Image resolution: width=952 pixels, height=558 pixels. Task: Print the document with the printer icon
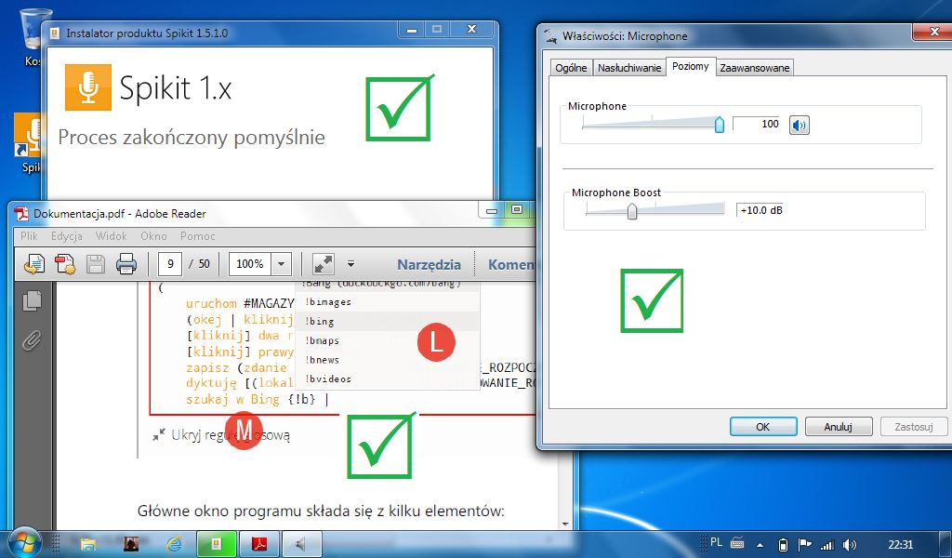[126, 264]
